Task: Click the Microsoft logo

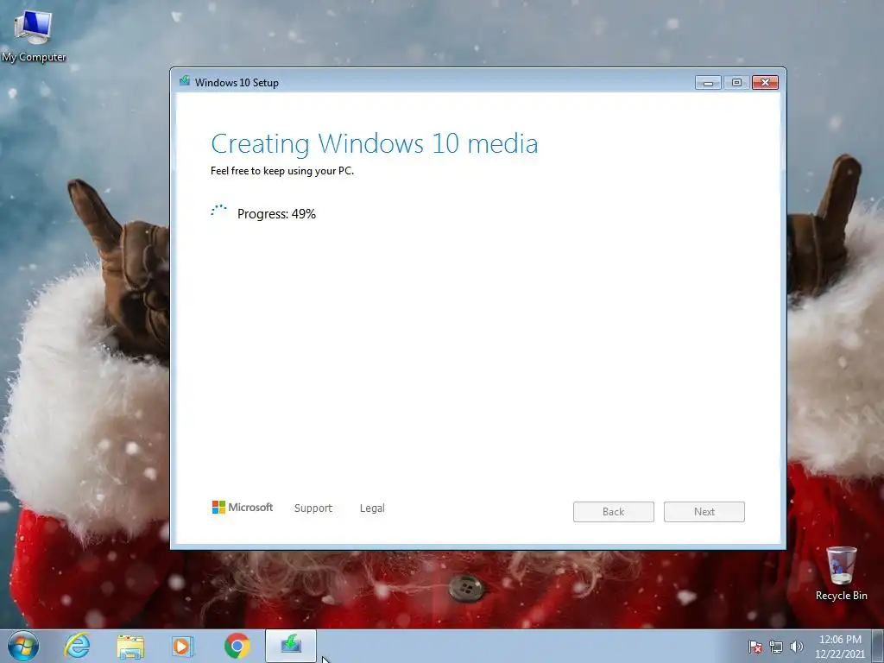Action: click(x=242, y=508)
